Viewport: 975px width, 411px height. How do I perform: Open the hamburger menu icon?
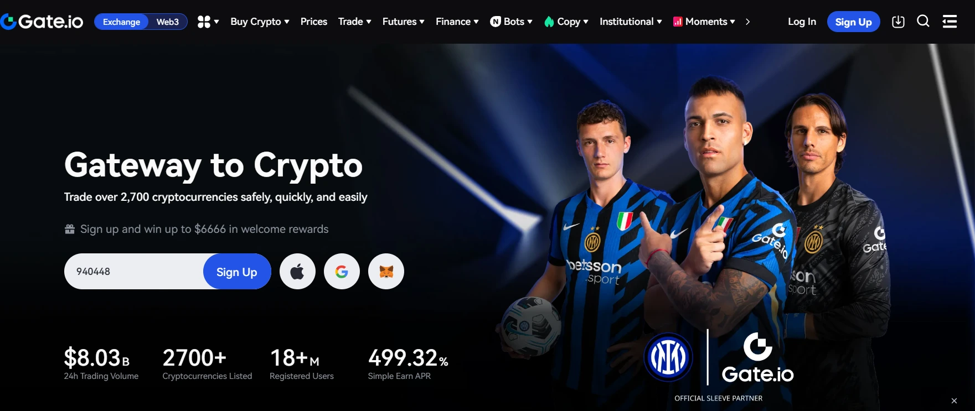pos(950,22)
